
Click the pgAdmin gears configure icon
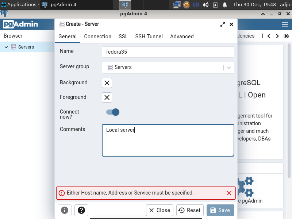(x=246, y=187)
